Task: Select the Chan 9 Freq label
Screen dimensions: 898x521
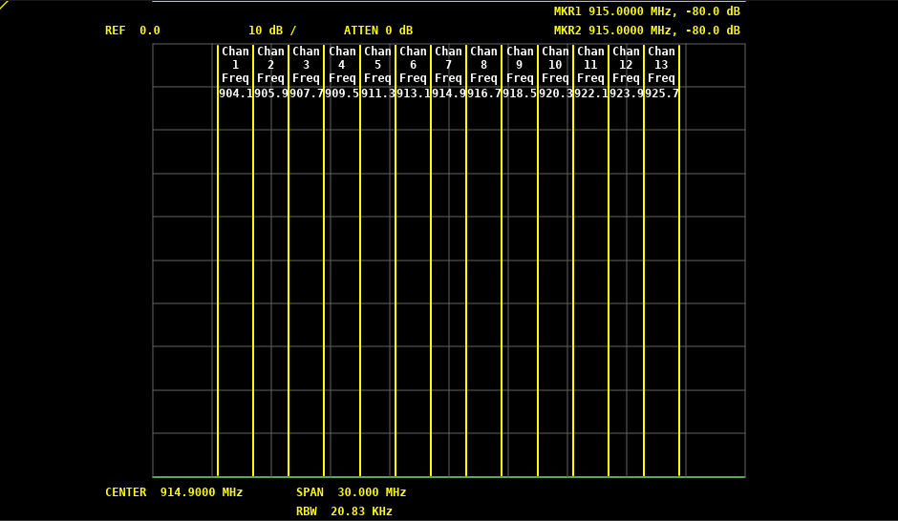Action: click(520, 65)
